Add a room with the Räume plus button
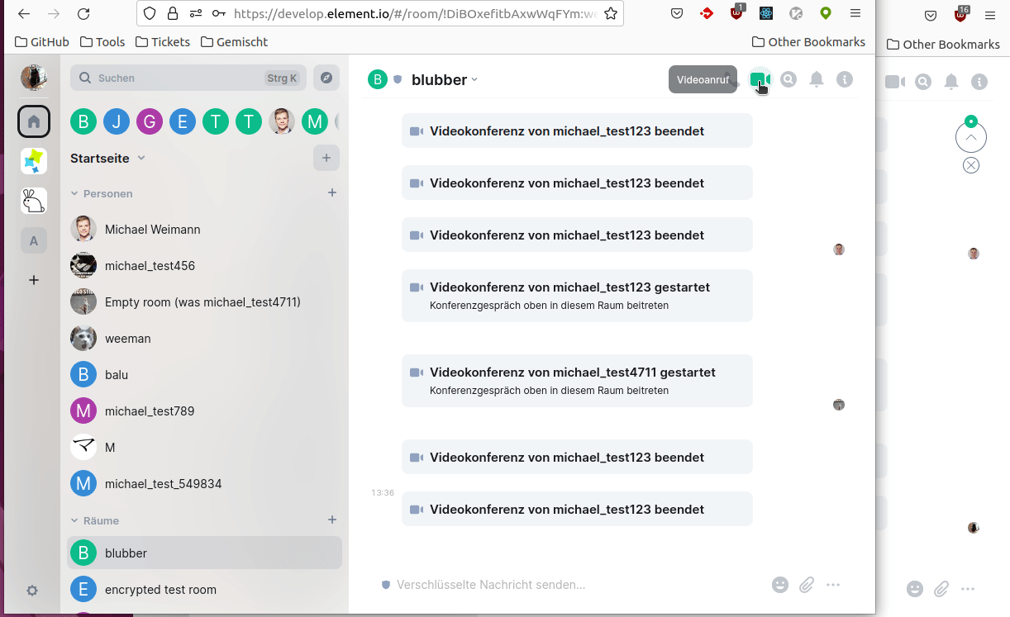The height and width of the screenshot is (617, 1010). coord(332,520)
